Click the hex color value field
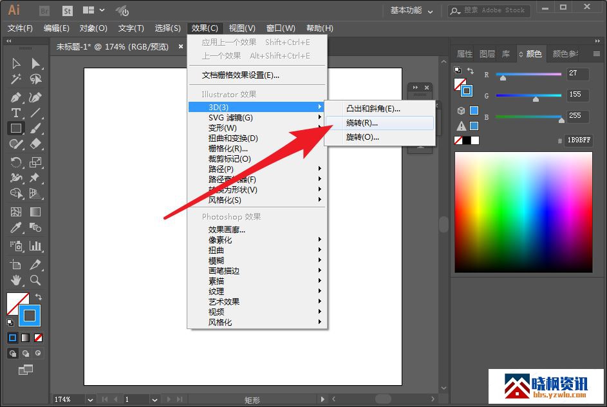 pyautogui.click(x=578, y=140)
